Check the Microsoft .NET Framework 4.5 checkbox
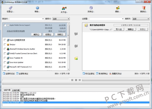152x109 pixels. [x=5, y=67]
